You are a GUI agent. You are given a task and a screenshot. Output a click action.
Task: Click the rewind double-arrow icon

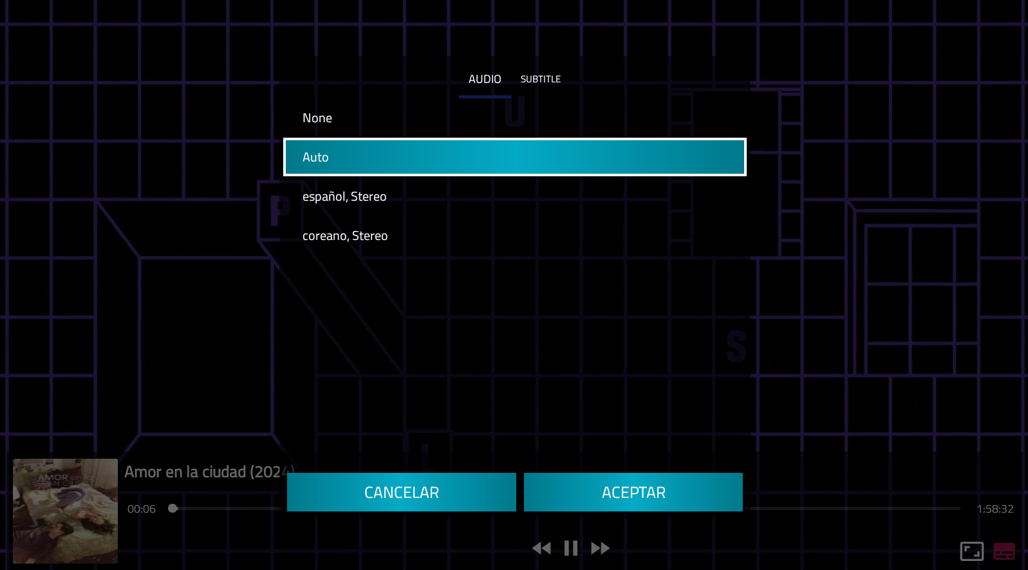pos(541,548)
